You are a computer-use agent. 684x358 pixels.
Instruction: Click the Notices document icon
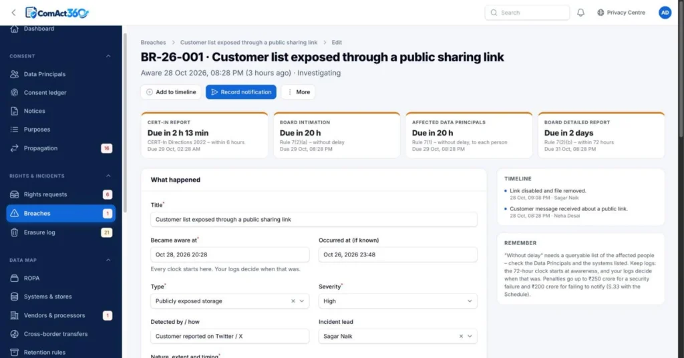pos(15,111)
